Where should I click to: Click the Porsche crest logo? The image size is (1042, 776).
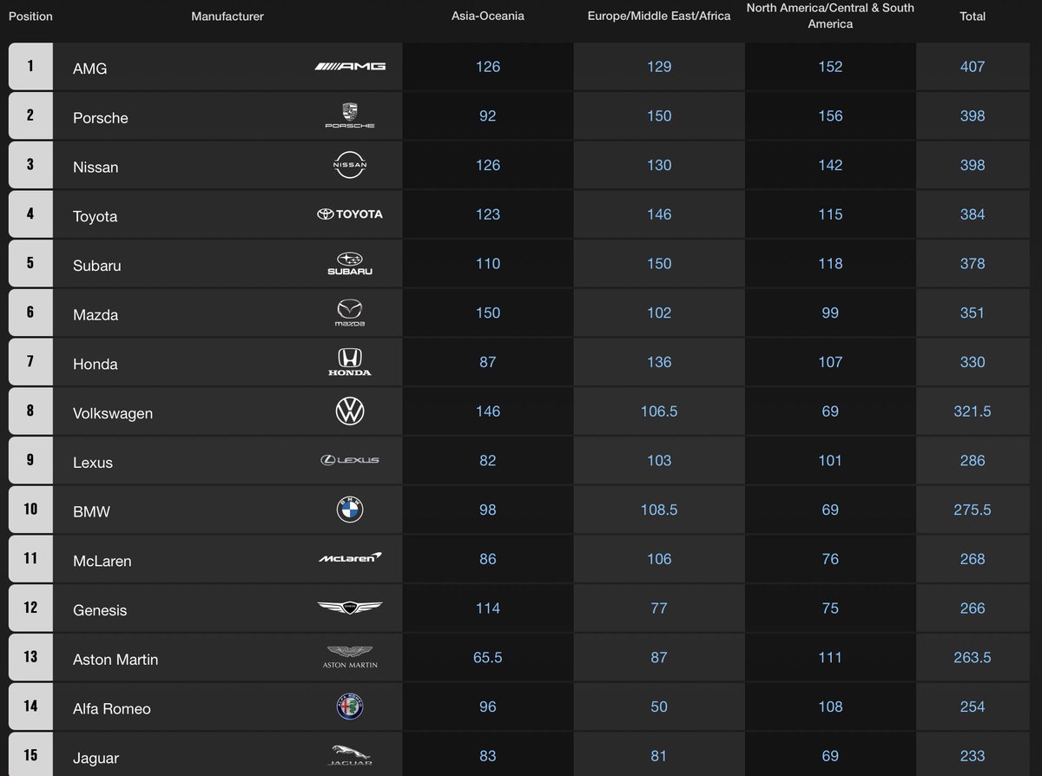[x=350, y=116]
